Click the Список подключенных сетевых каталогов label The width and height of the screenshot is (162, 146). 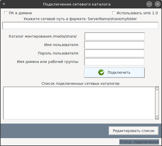click(81, 84)
